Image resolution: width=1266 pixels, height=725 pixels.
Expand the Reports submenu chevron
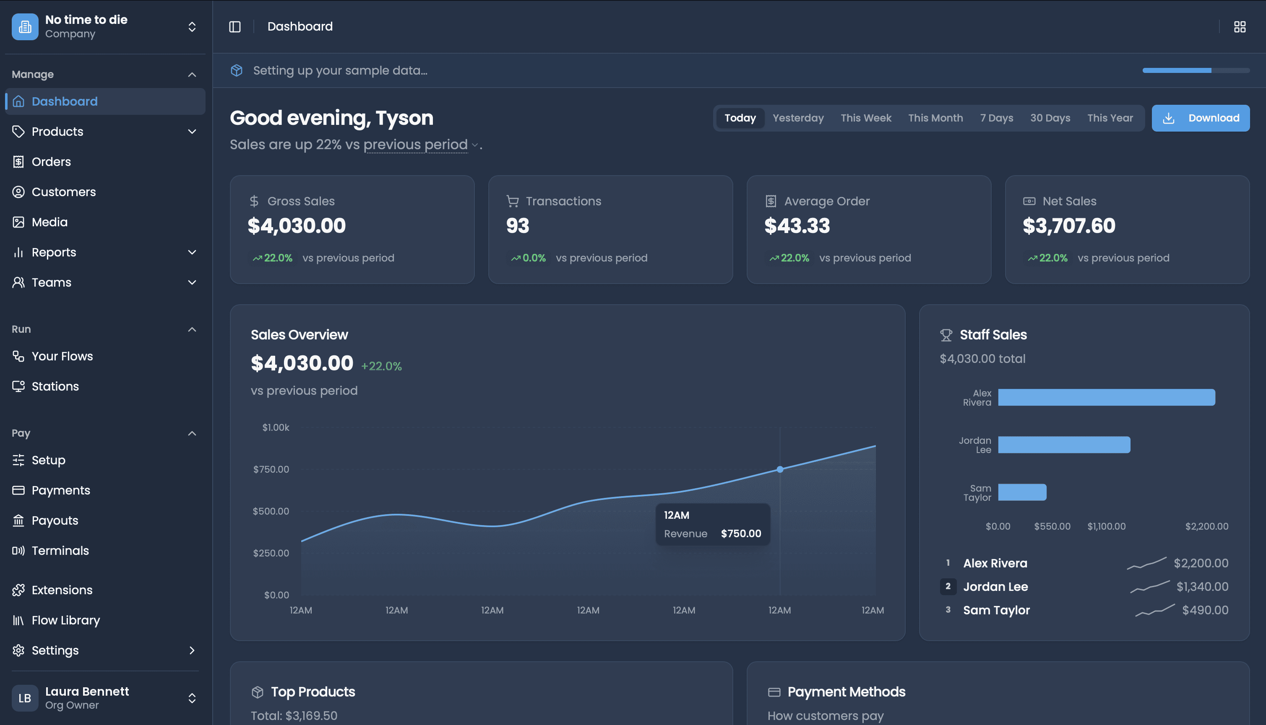pos(192,252)
